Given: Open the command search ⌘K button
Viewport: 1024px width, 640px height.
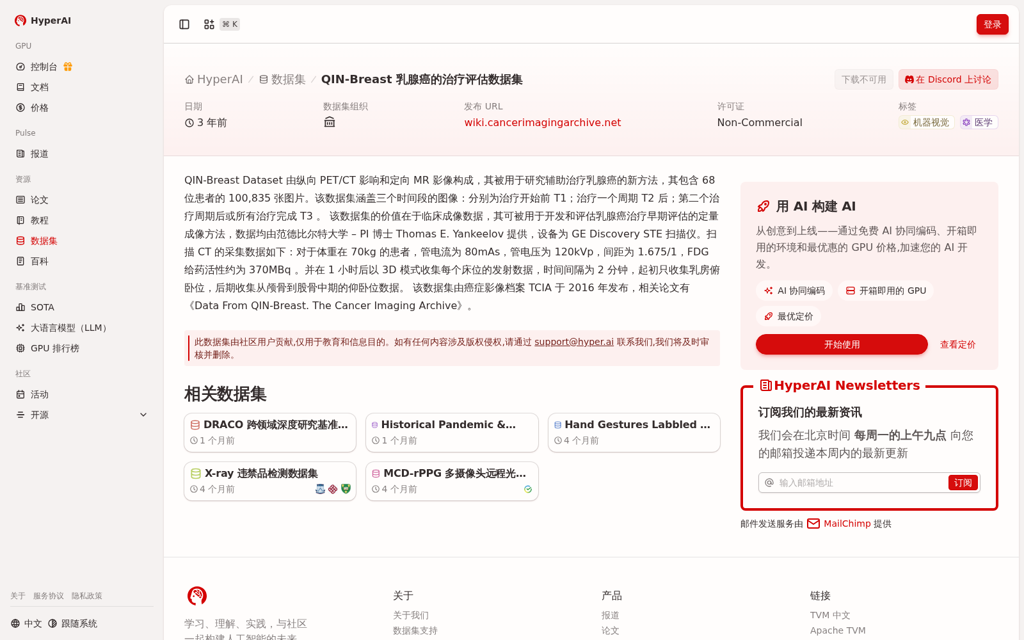Looking at the screenshot, I should tap(221, 24).
